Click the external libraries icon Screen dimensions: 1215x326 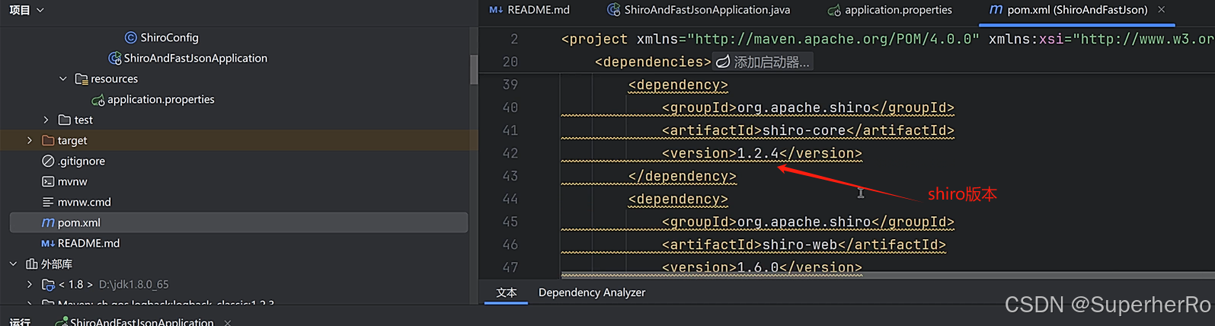[x=31, y=264]
